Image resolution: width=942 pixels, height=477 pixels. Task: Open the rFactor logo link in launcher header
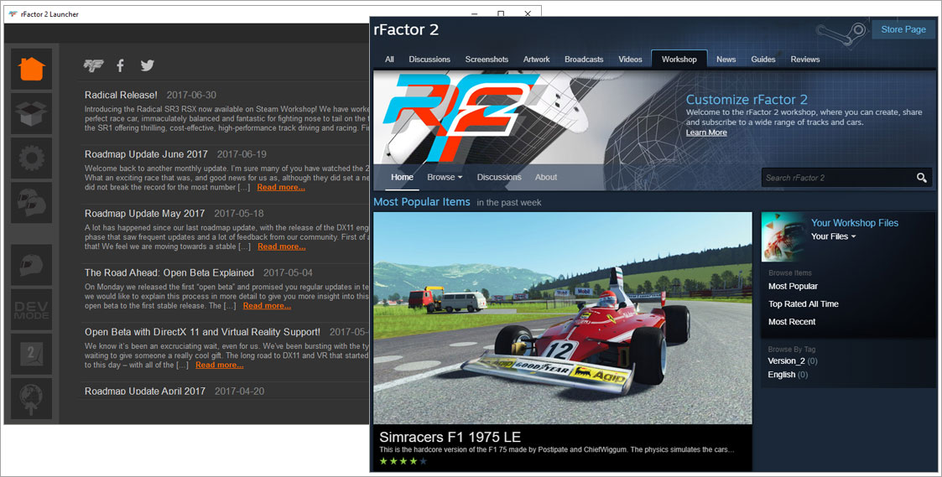[94, 65]
